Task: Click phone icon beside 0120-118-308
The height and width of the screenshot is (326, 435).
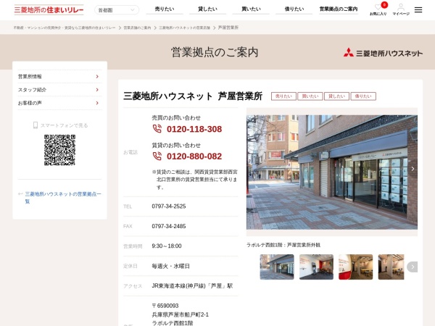Action: coord(157,129)
